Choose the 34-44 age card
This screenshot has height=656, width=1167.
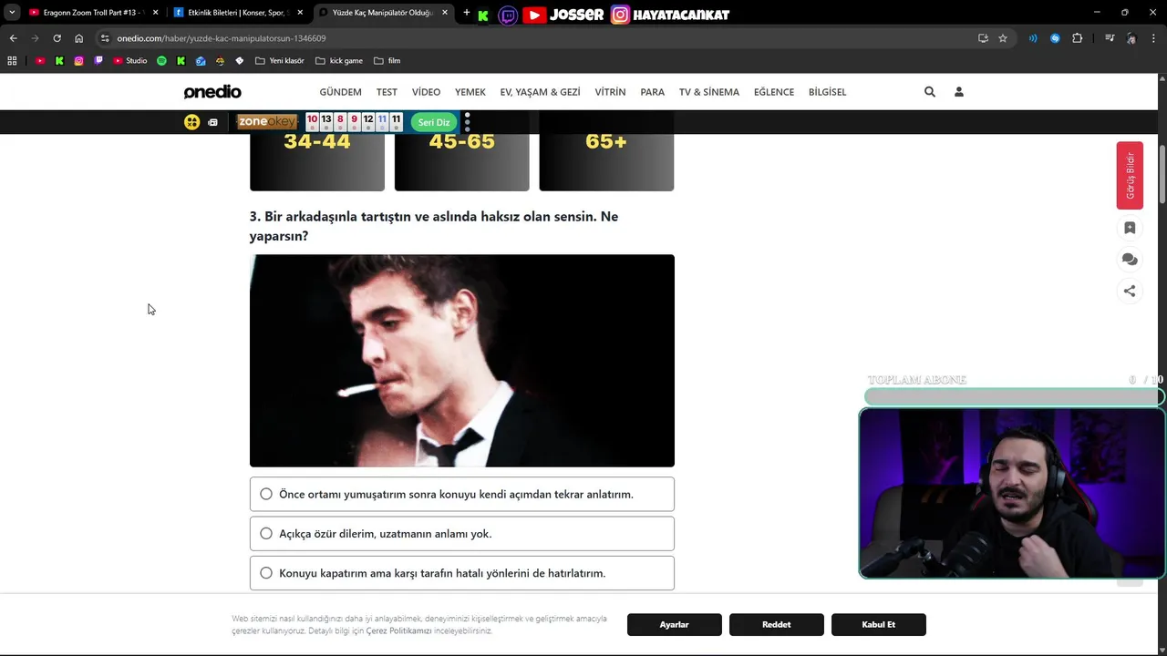317,162
